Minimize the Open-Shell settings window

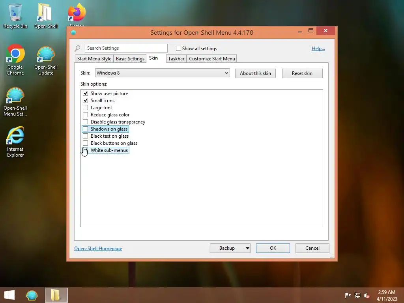click(300, 31)
